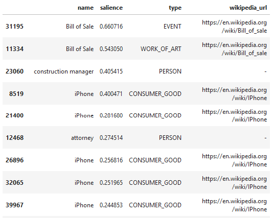Click the attorney name cell
This screenshot has height=218, width=274.
tap(82, 138)
